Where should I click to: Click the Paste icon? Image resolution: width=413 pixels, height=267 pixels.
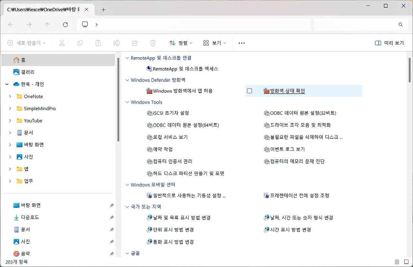[98, 43]
